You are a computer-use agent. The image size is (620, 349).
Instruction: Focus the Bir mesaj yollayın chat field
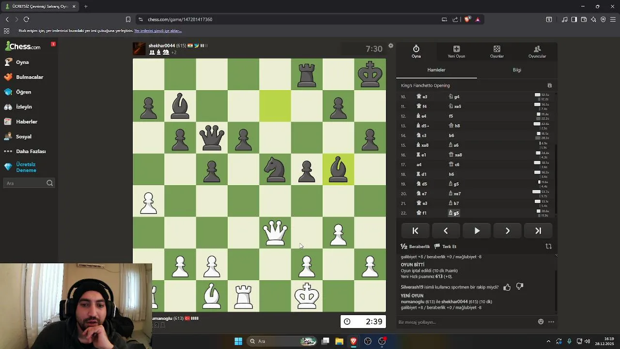click(x=465, y=322)
